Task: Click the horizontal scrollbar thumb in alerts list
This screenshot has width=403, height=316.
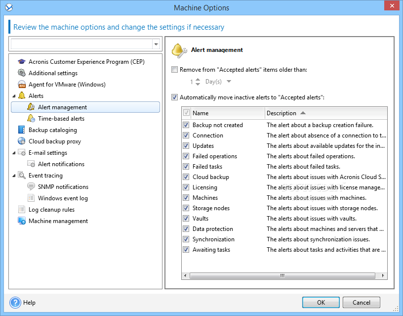Action: (x=282, y=275)
